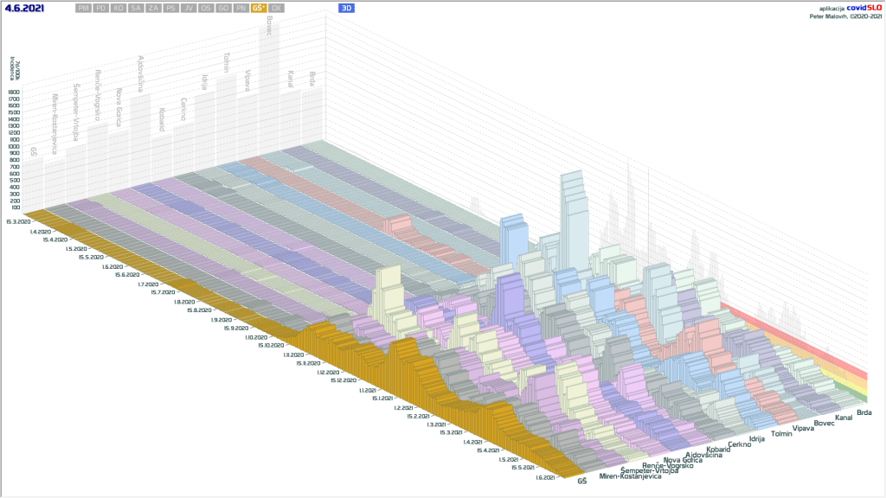Switch to the ZA region tab

click(x=153, y=8)
